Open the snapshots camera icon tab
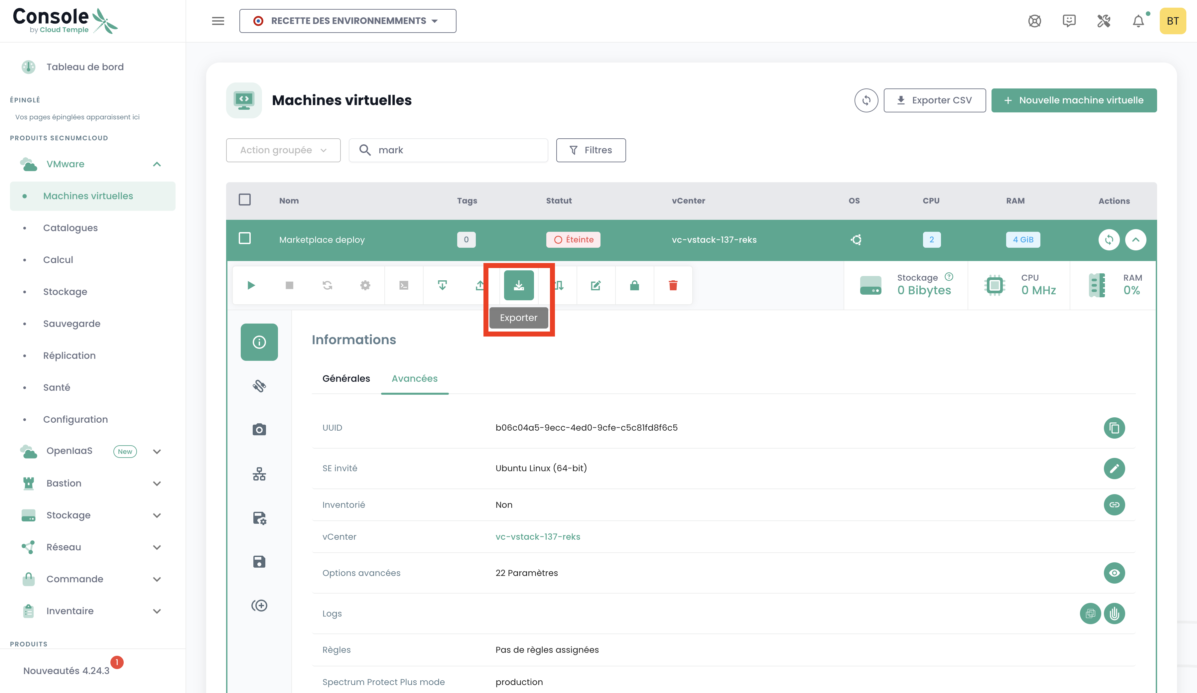This screenshot has width=1197, height=693. (x=259, y=429)
